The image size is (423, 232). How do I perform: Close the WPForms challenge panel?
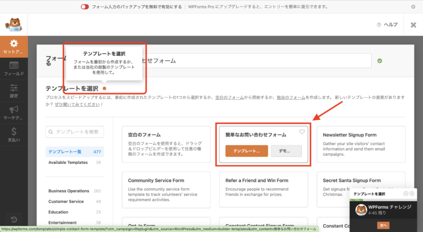coord(412,194)
